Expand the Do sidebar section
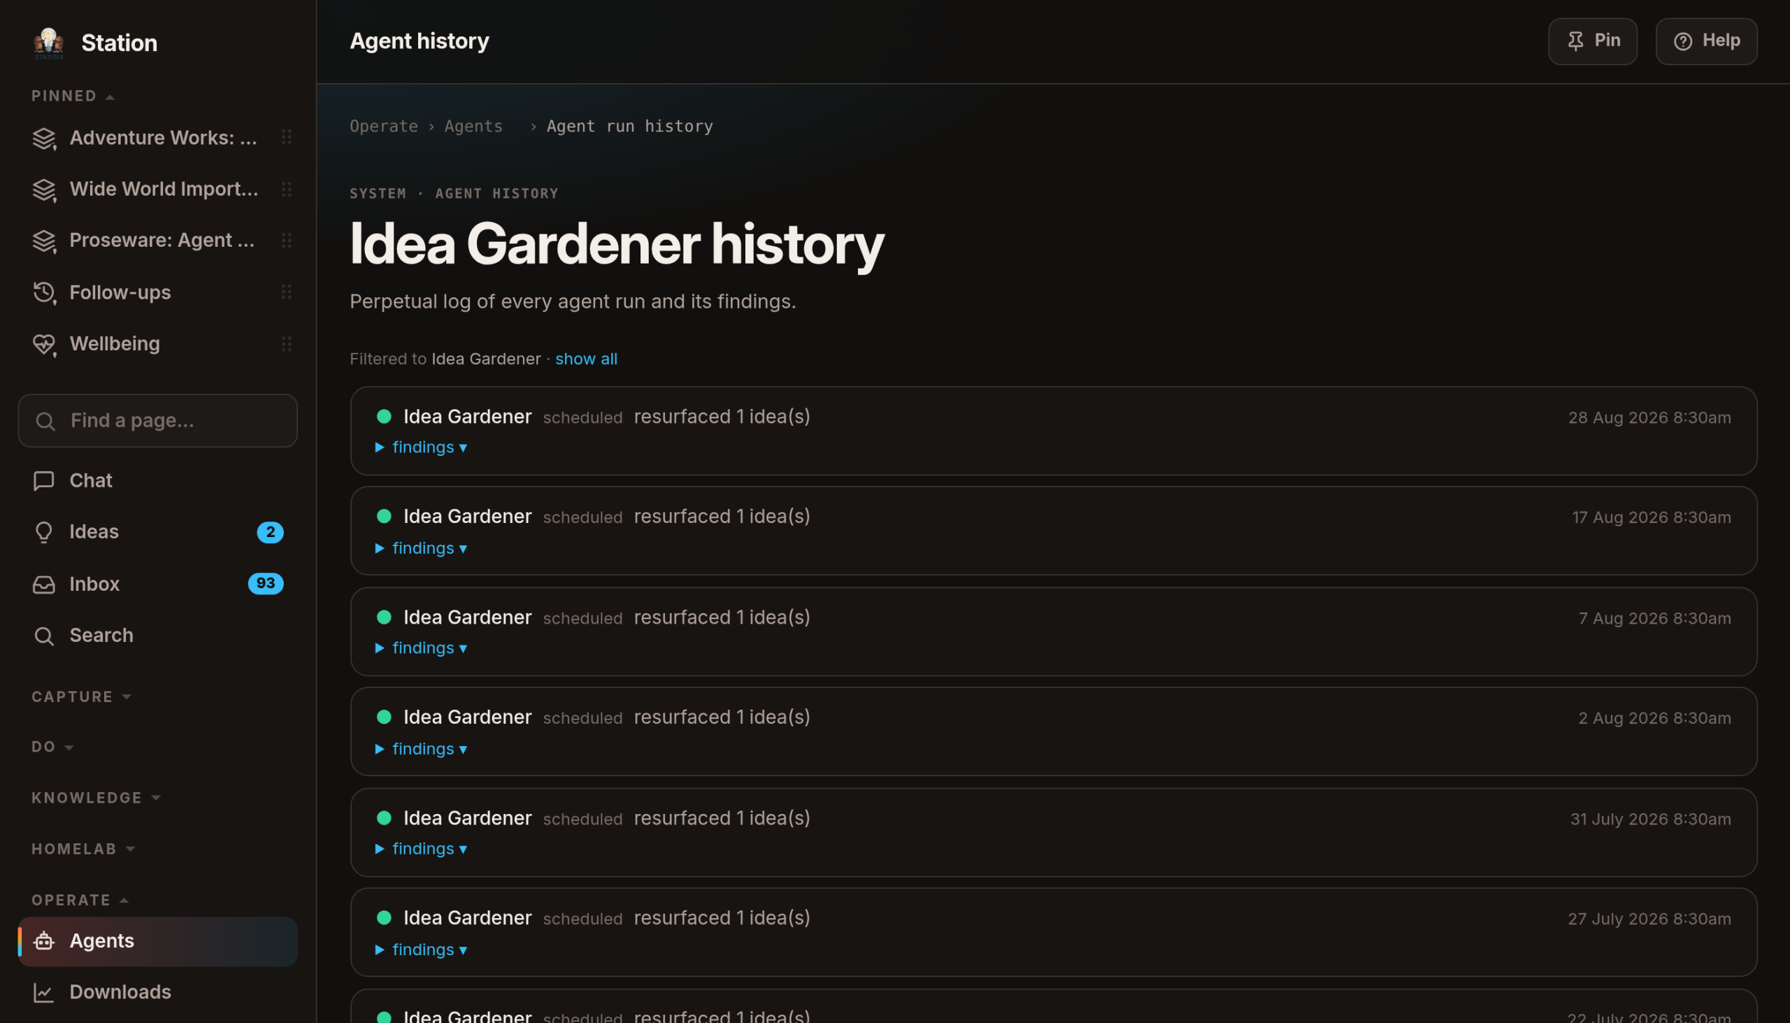 click(x=52, y=747)
